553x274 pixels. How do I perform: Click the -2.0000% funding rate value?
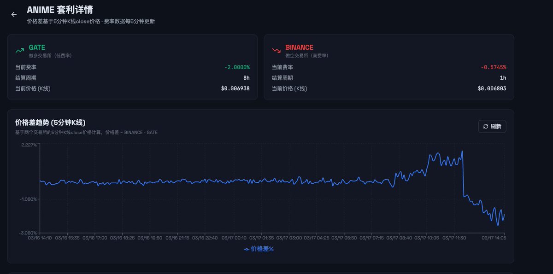pos(237,67)
